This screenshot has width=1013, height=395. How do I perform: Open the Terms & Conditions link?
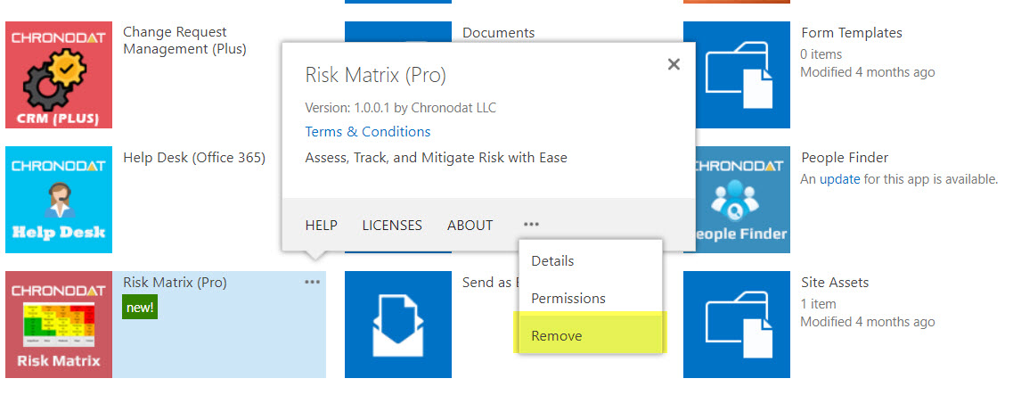(x=368, y=132)
